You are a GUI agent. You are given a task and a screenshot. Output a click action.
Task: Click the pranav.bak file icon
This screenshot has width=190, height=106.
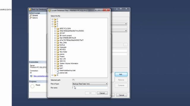click(x=58, y=73)
